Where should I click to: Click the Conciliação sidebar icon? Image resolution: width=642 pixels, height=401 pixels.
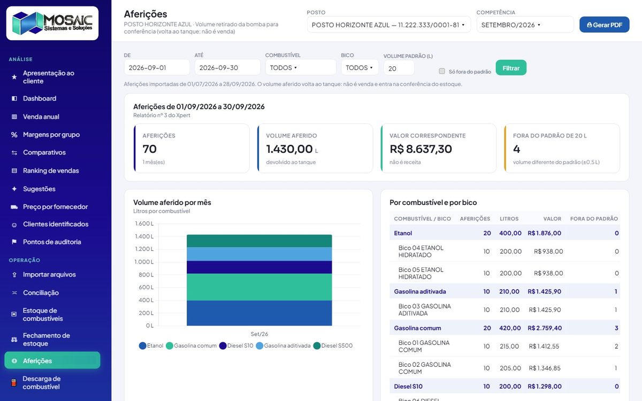tap(14, 293)
